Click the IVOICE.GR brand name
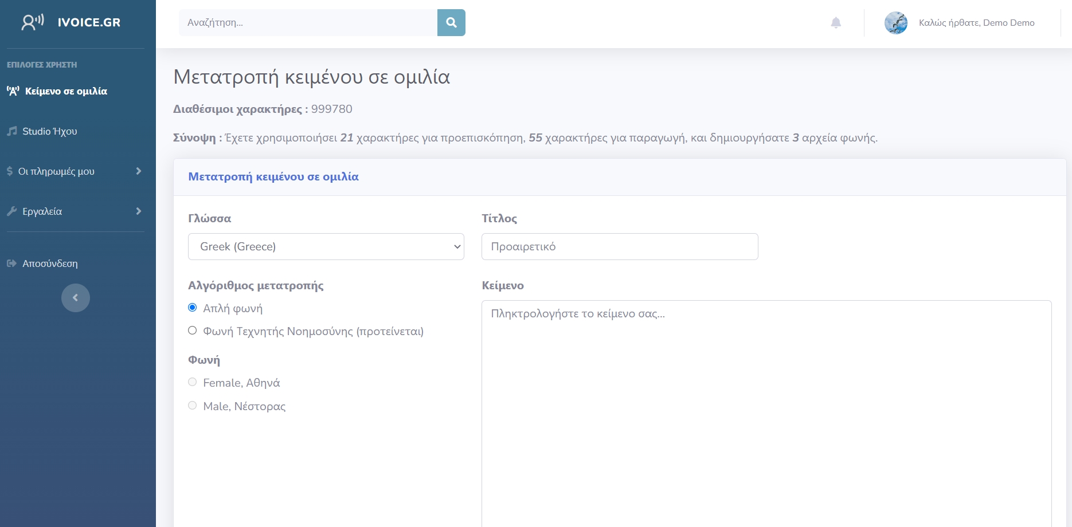1072x527 pixels. point(89,22)
